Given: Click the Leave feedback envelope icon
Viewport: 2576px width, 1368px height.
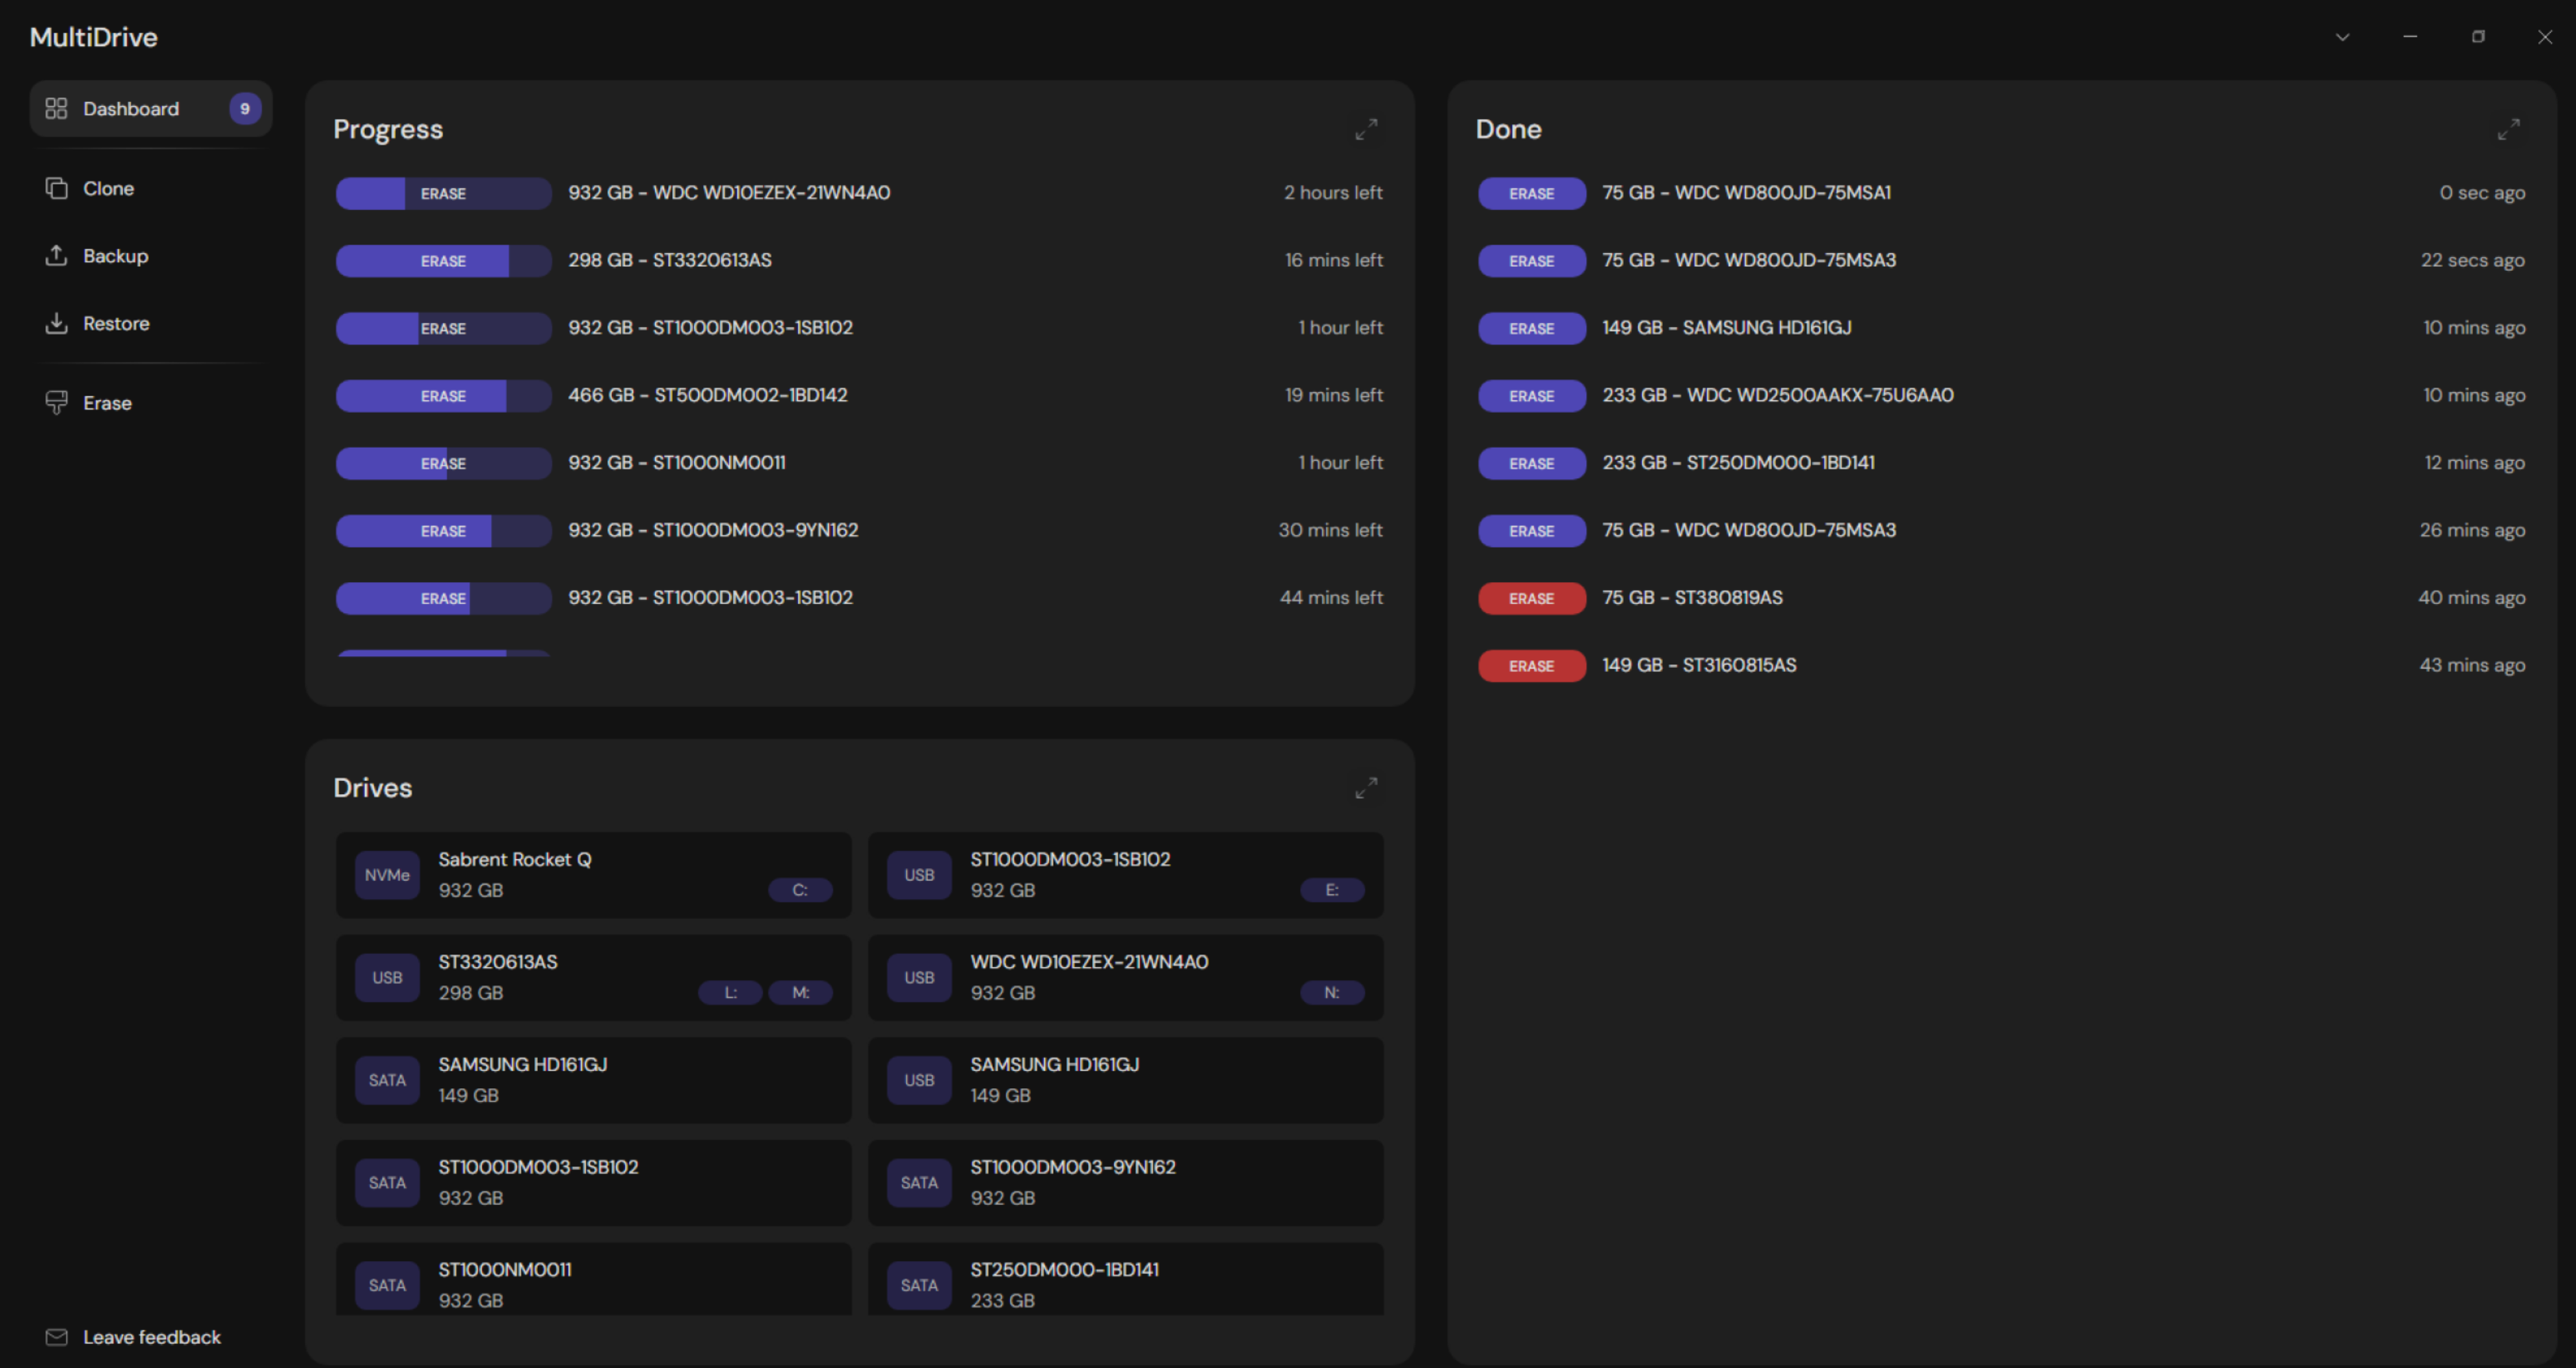Looking at the screenshot, I should pos(57,1337).
